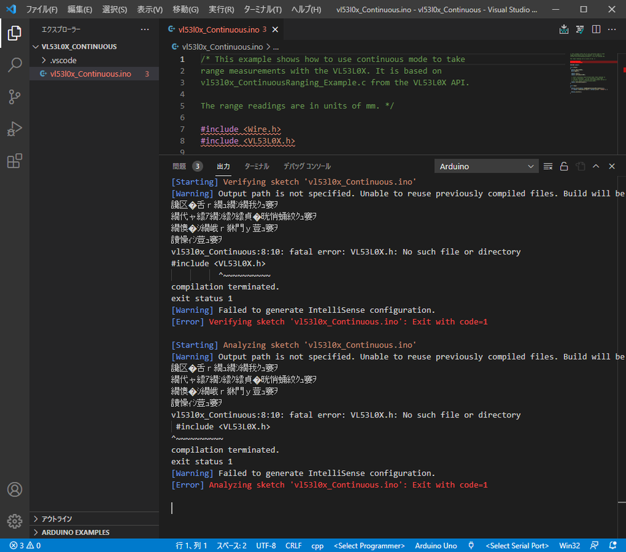The width and height of the screenshot is (626, 552).
Task: Click line 8 #include <VL53L0X.h> in editor
Action: click(248, 141)
